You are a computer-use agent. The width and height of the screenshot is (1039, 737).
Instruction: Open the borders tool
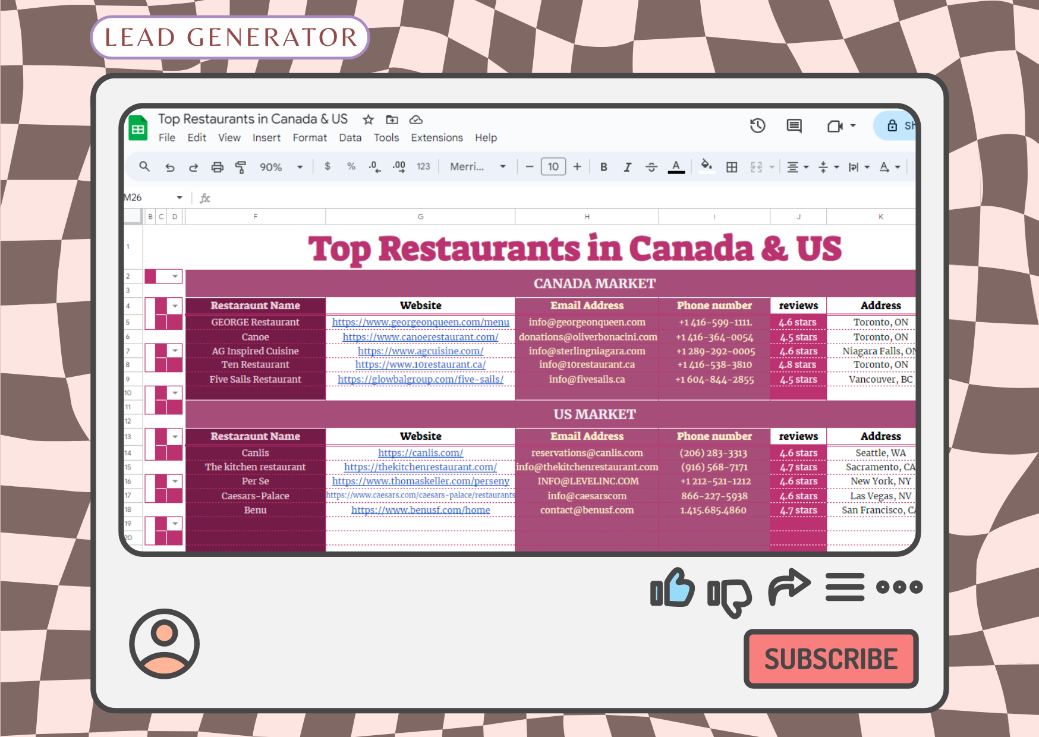tap(732, 167)
